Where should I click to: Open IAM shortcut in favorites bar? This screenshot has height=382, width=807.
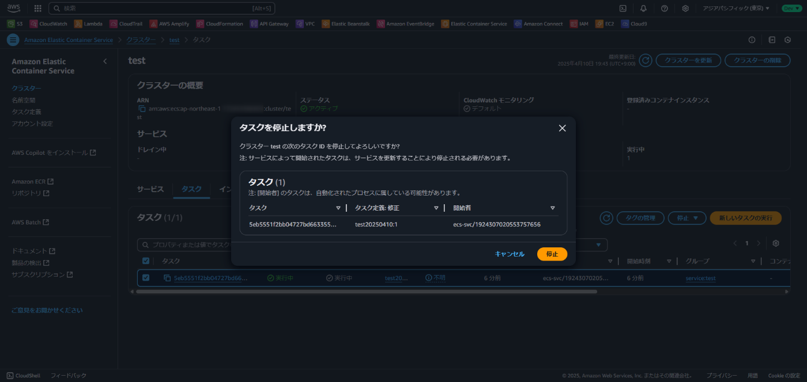[x=579, y=24]
